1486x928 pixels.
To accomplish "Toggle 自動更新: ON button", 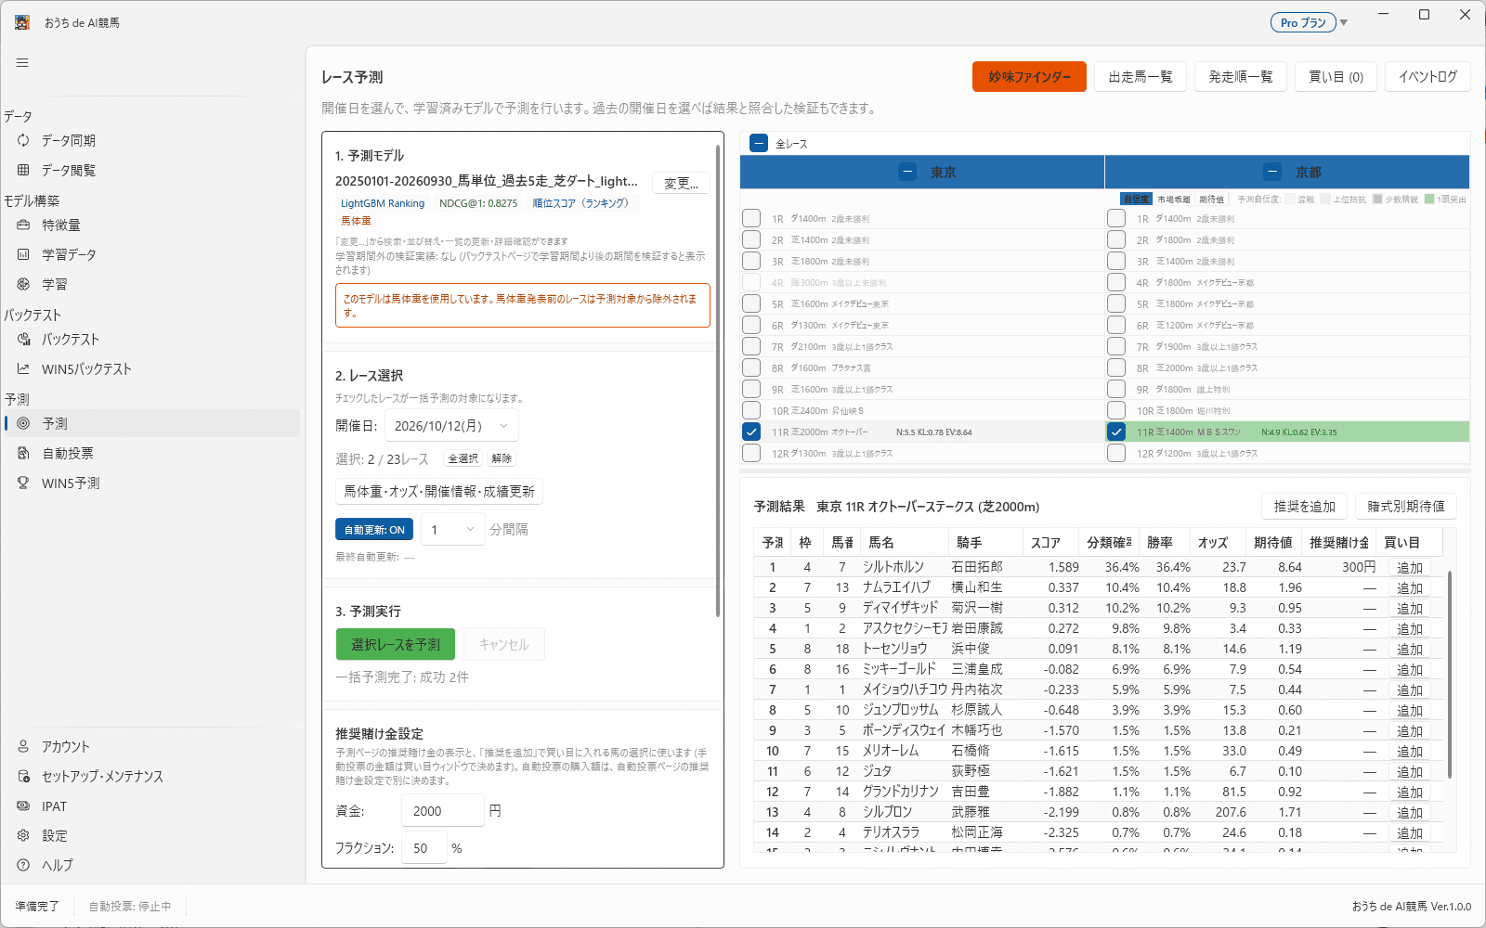I will click(374, 530).
